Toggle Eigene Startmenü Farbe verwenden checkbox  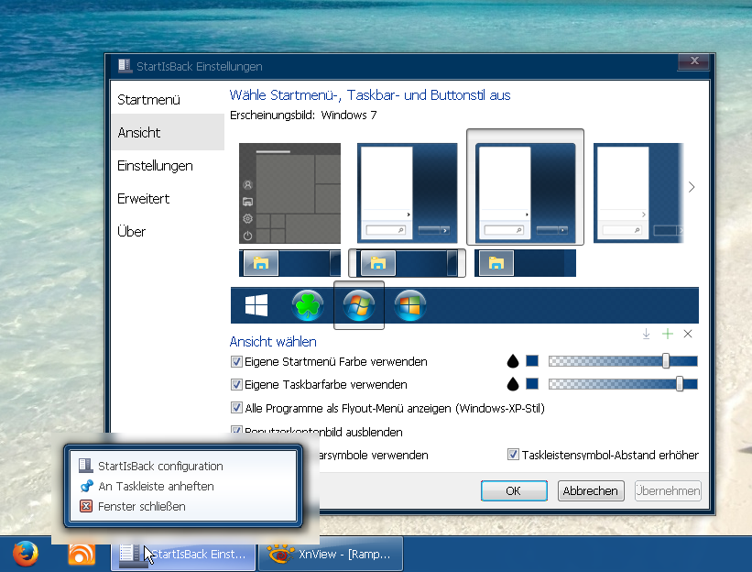point(236,361)
